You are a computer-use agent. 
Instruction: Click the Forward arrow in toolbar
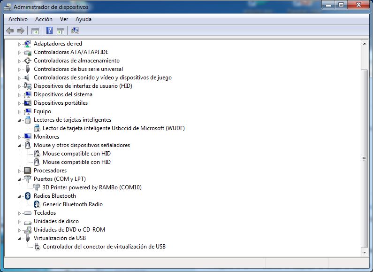coord(20,31)
